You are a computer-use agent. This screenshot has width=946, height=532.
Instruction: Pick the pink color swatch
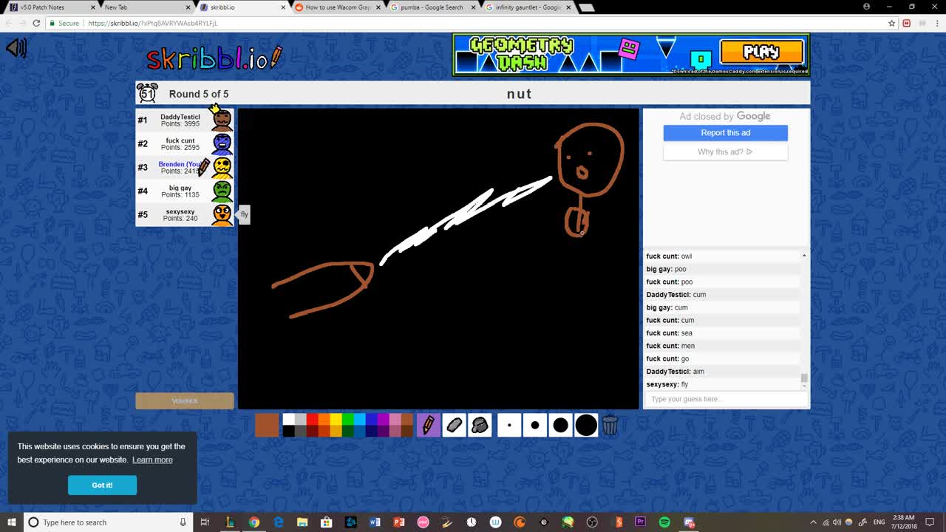click(x=395, y=419)
